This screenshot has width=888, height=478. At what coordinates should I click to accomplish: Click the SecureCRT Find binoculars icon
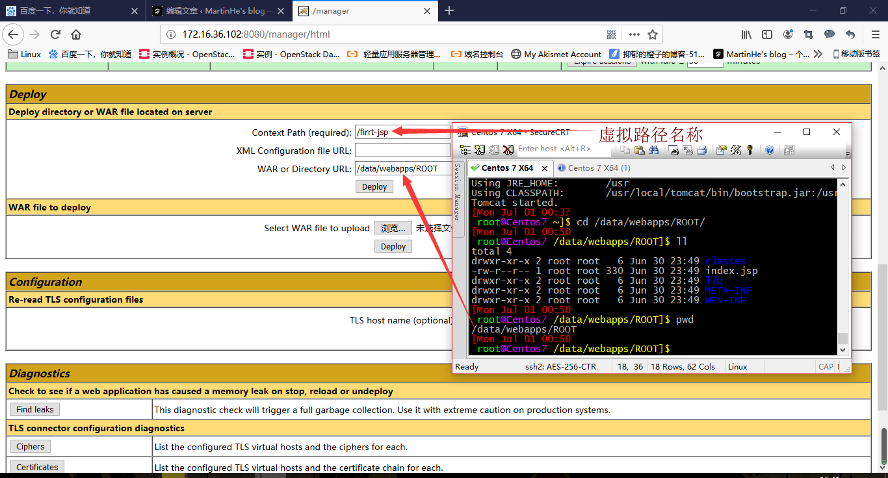654,150
